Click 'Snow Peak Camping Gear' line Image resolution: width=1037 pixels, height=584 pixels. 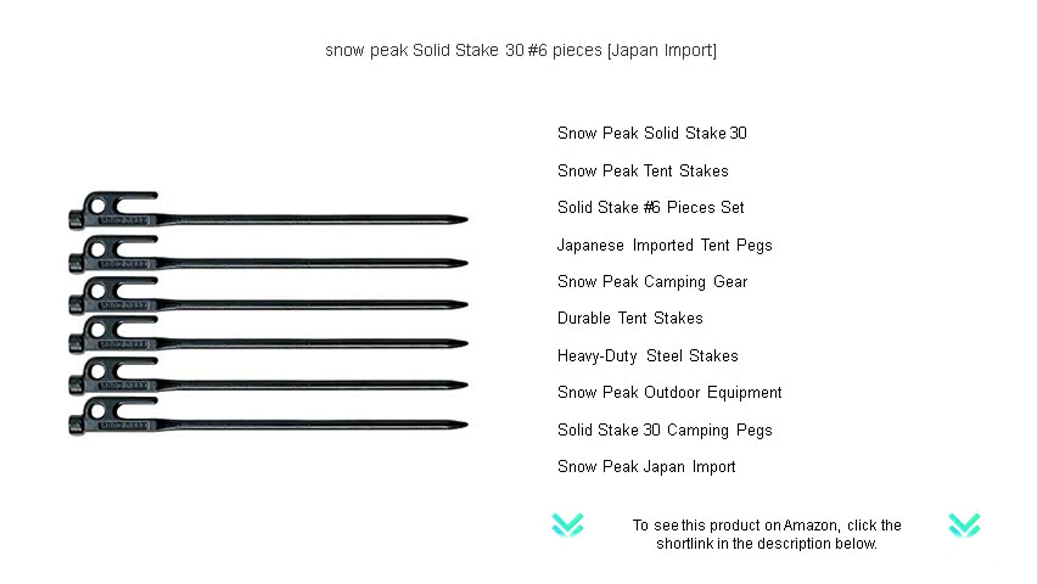pyautogui.click(x=652, y=282)
